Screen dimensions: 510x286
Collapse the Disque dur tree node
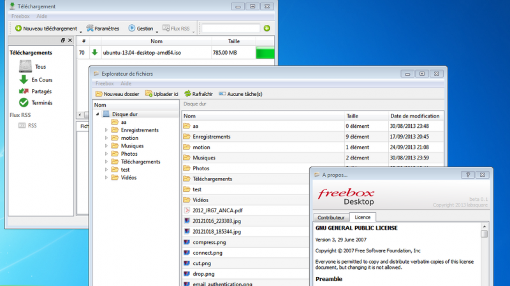tap(98, 114)
